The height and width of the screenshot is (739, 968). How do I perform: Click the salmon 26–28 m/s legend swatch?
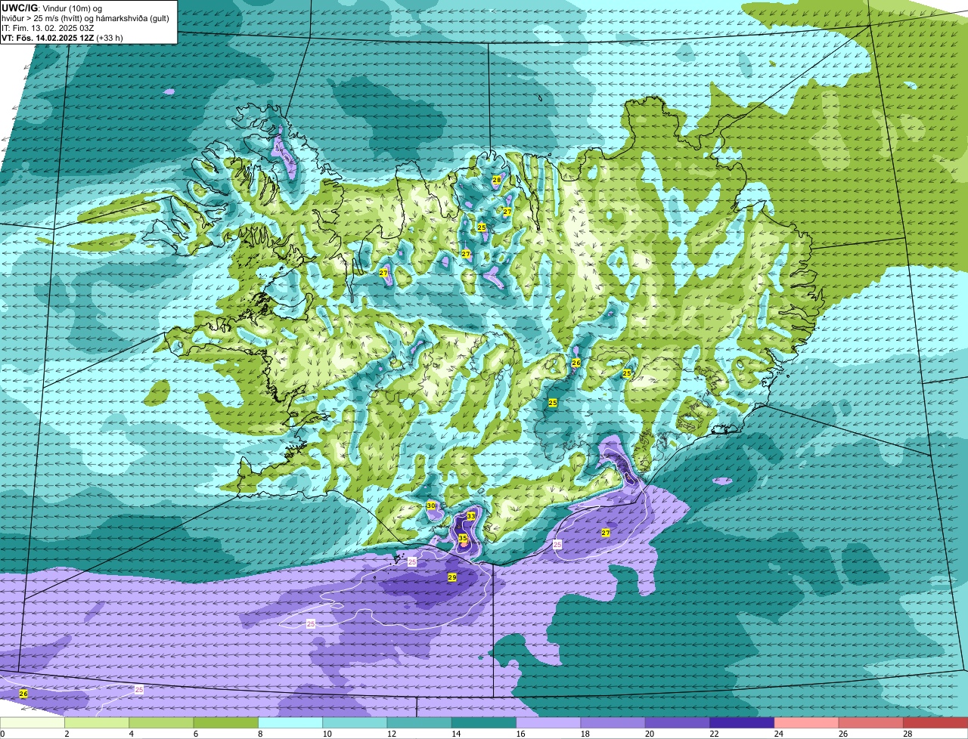[x=871, y=722]
